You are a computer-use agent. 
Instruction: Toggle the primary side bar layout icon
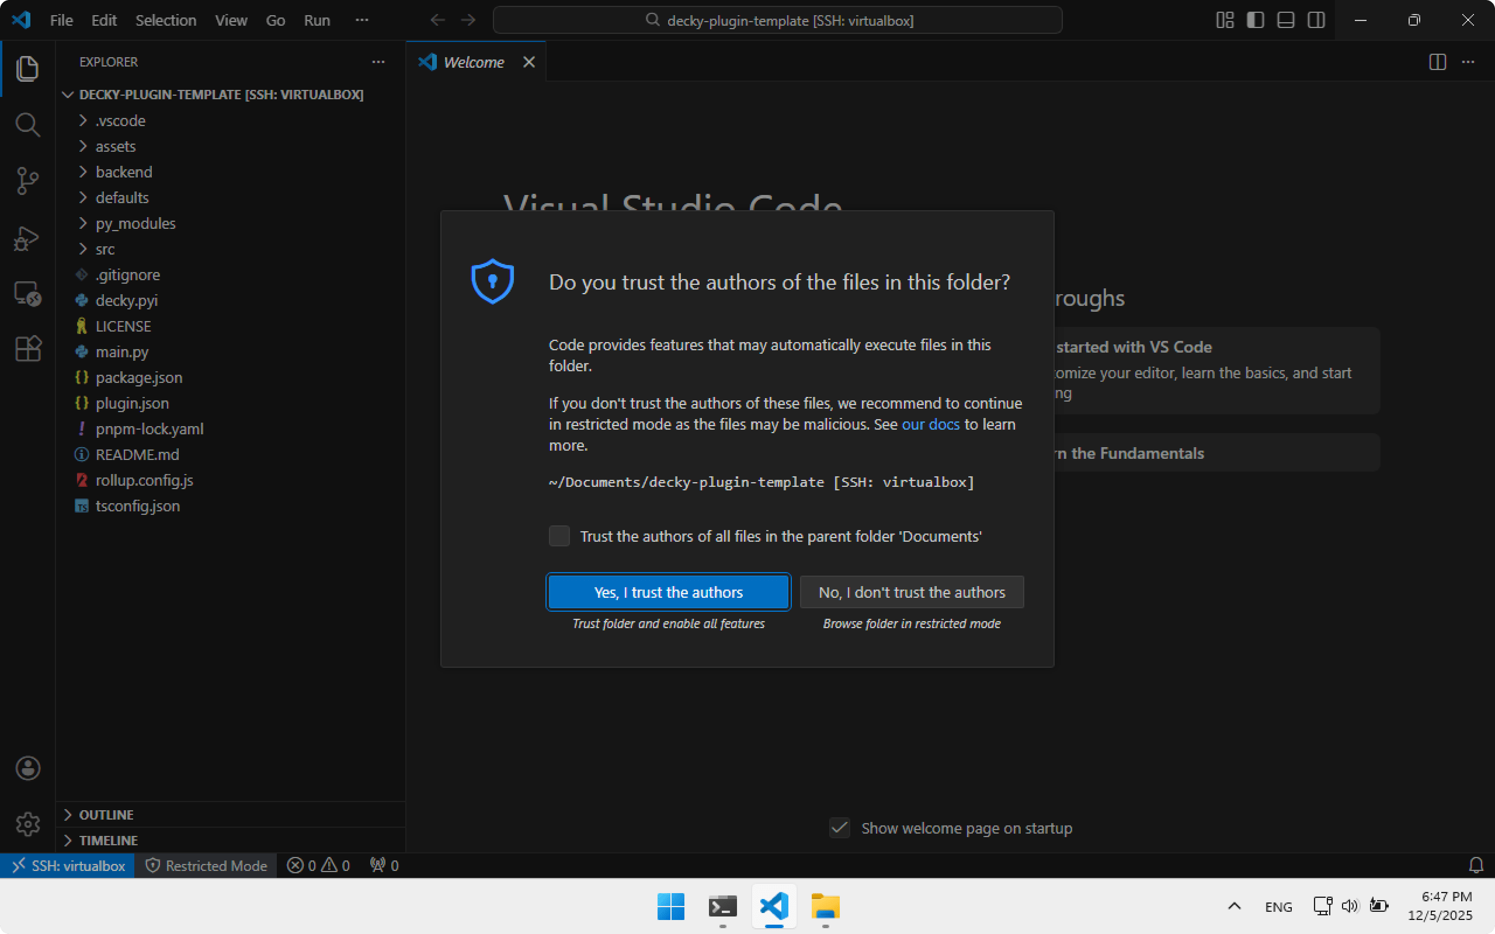(1254, 20)
